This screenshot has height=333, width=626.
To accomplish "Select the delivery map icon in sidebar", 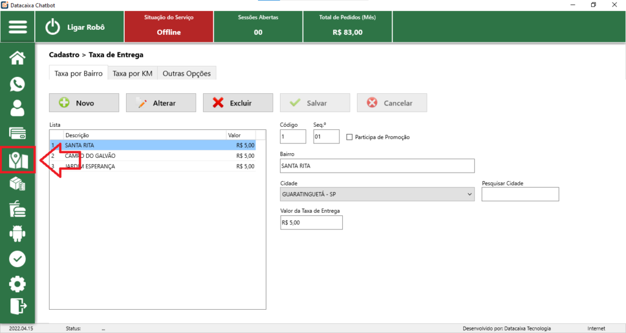I will (x=18, y=160).
